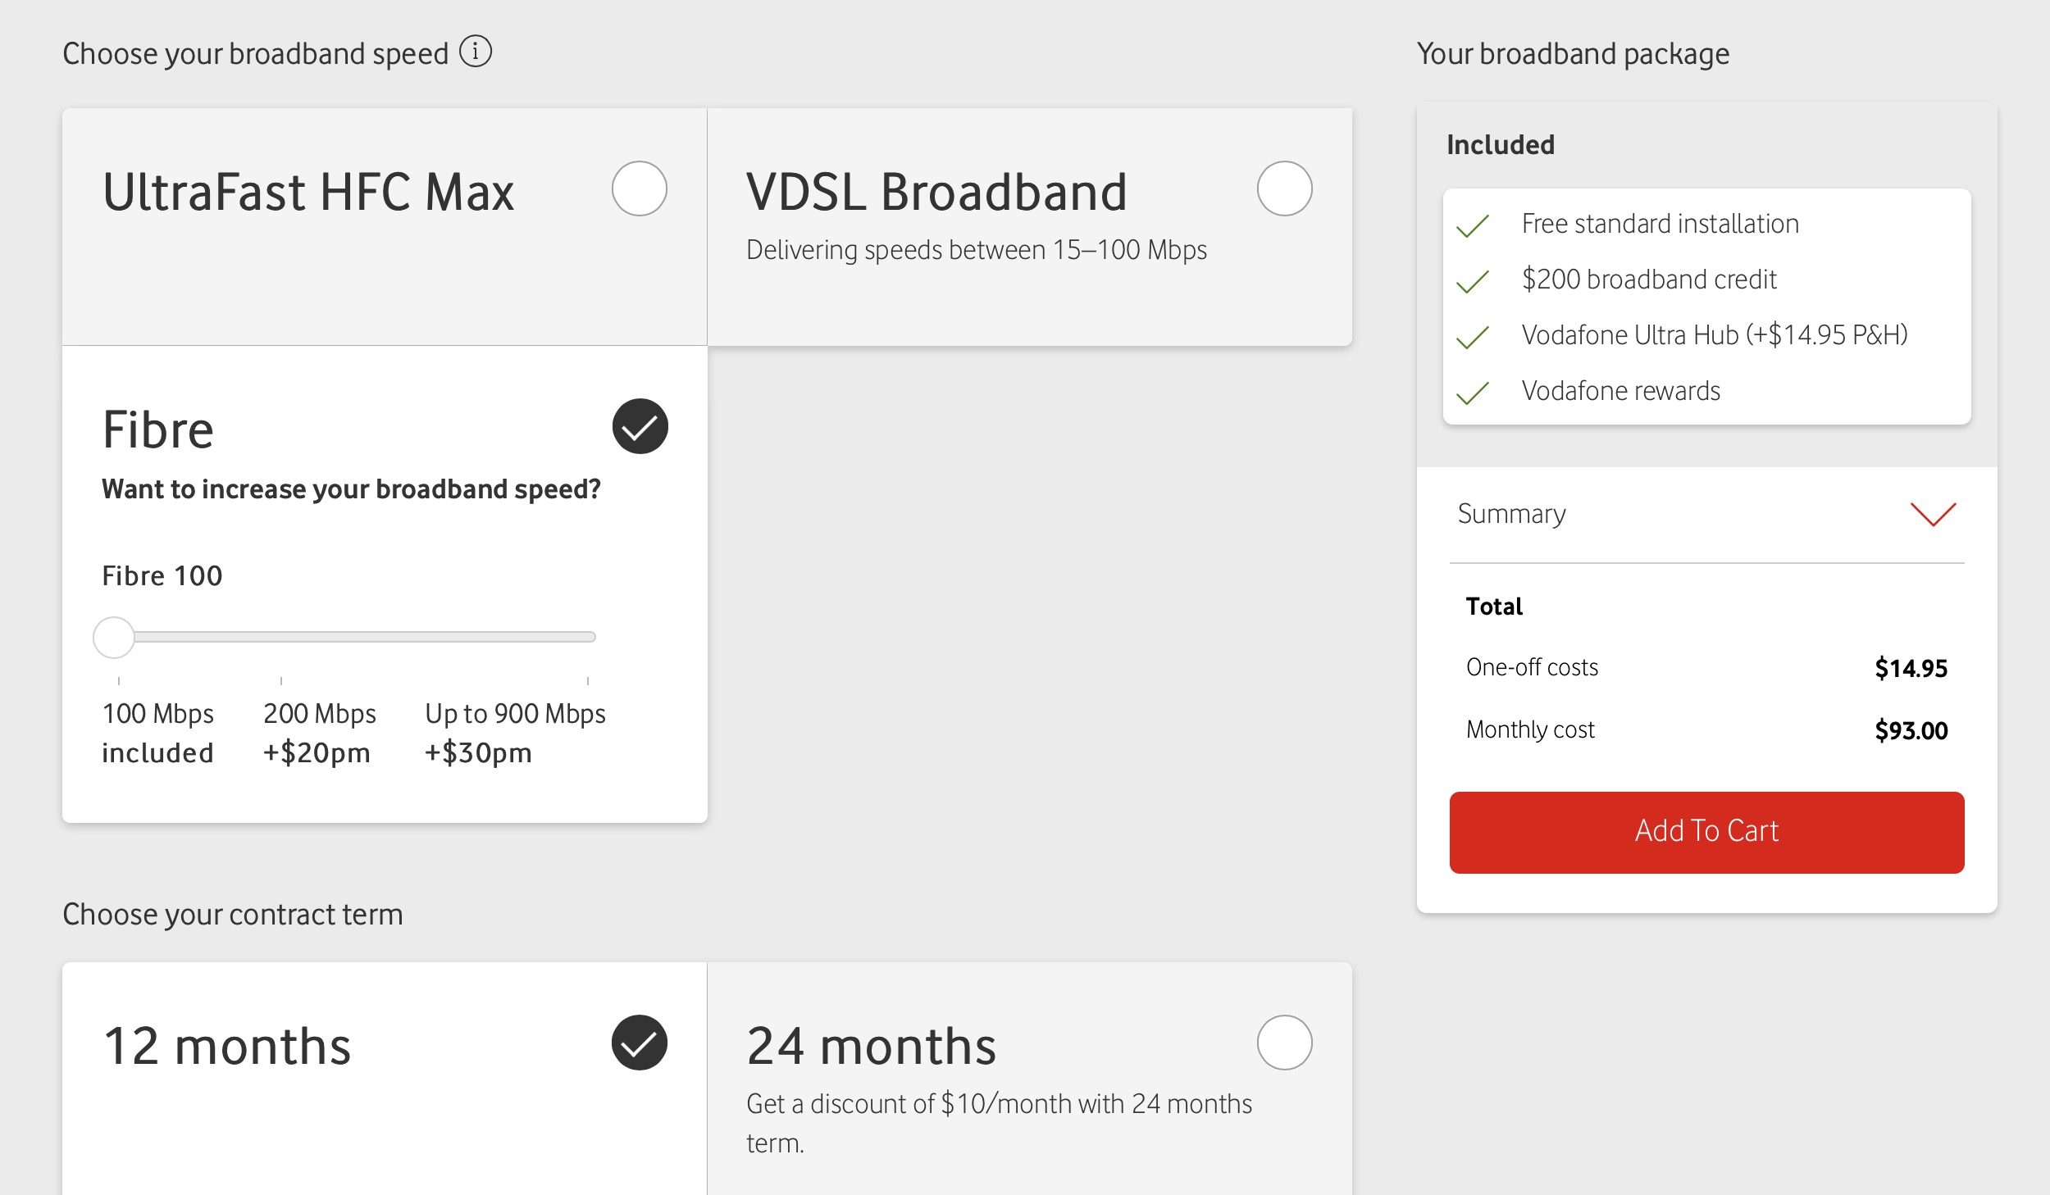Click checkmark next to Vodafone rewards

coord(1473,393)
